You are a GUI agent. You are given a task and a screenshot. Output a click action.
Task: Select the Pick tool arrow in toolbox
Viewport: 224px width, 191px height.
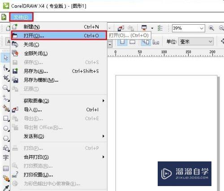[x=6, y=58]
